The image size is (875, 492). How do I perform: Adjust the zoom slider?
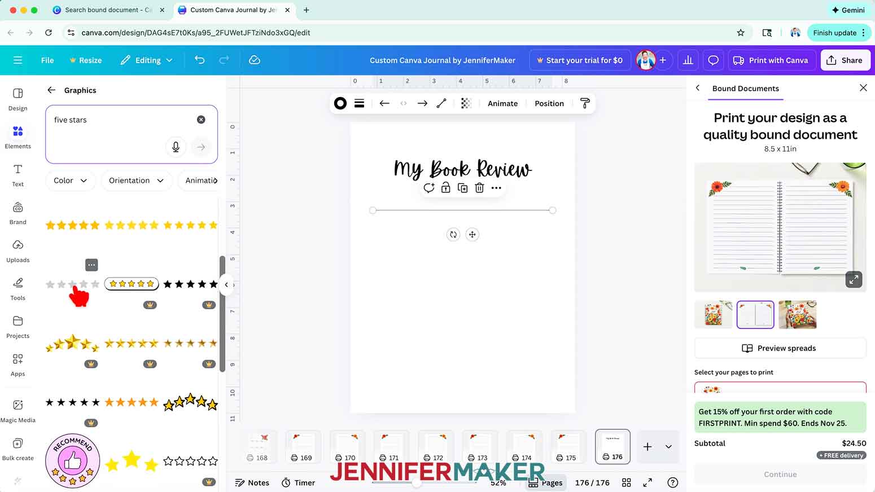pyautogui.click(x=417, y=482)
